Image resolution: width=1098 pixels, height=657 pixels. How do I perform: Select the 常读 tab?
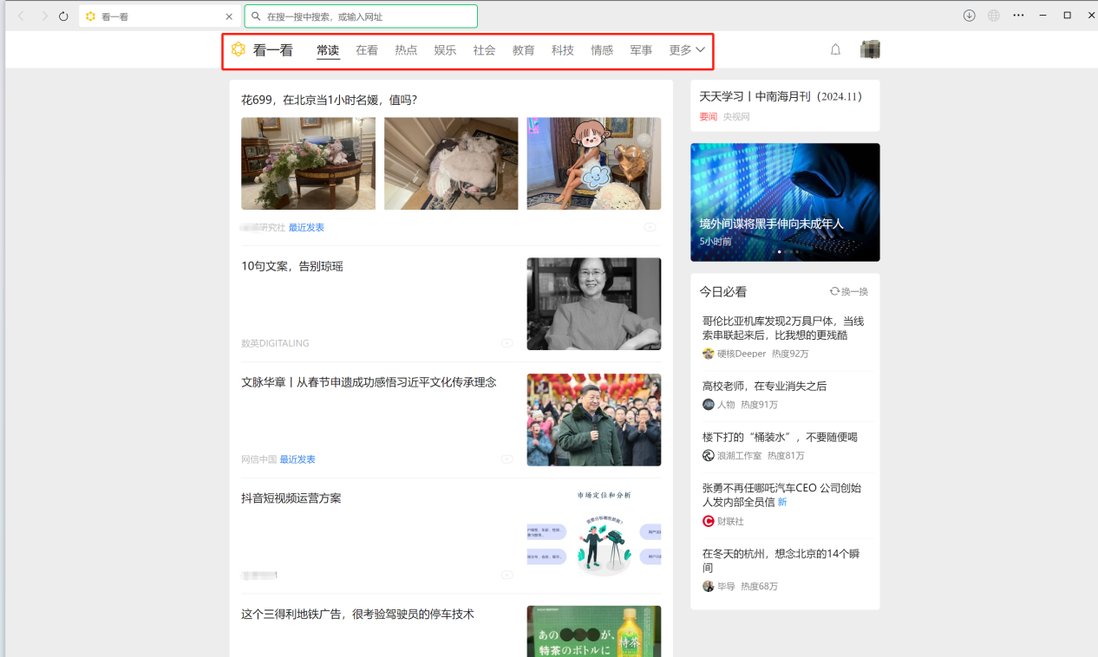[328, 50]
